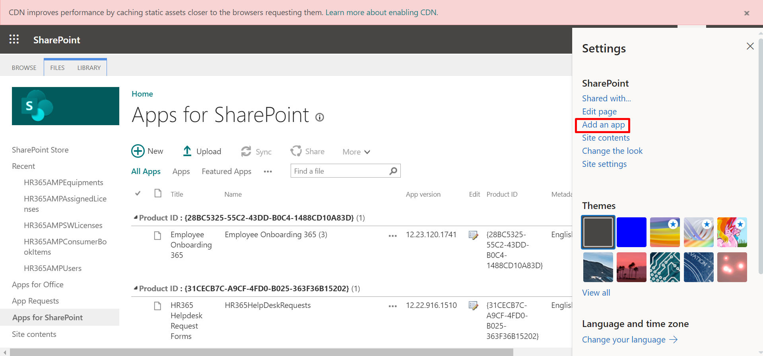Expand the More dropdown

(x=356, y=152)
